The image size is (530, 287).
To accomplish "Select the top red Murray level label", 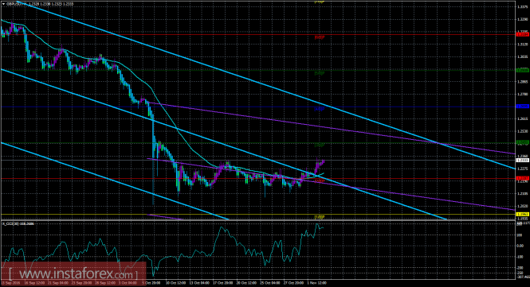I will [320, 37].
